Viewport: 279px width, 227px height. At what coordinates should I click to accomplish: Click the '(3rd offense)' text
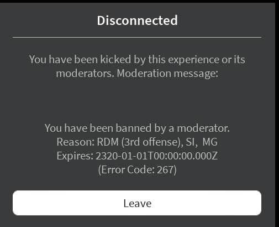point(152,142)
